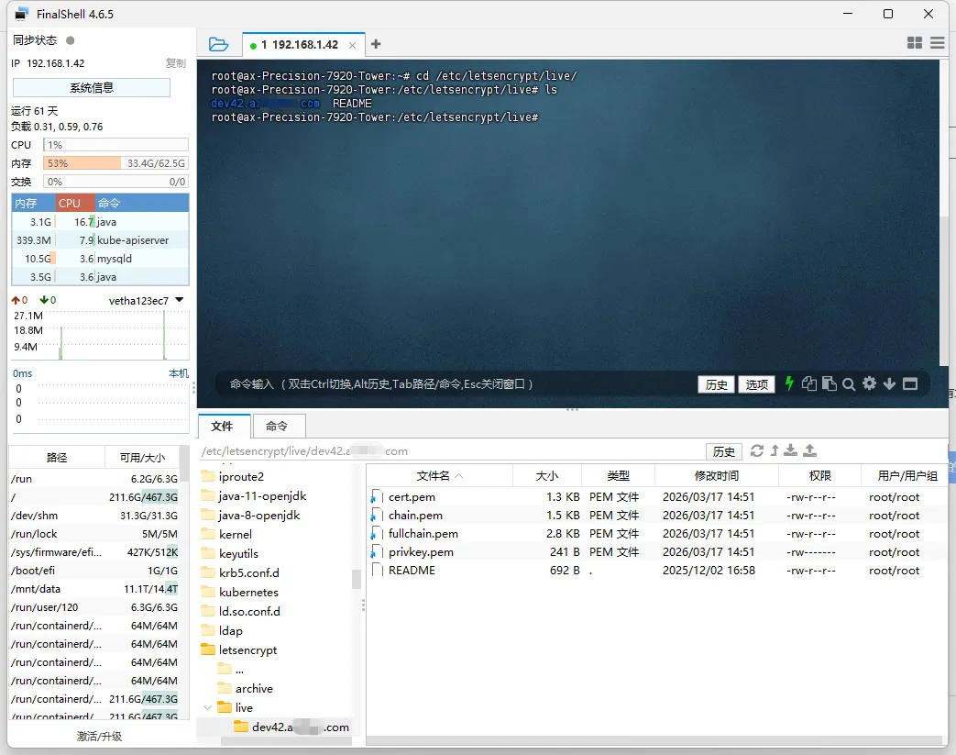Click the folder tree vertical scrollbar

click(357, 579)
